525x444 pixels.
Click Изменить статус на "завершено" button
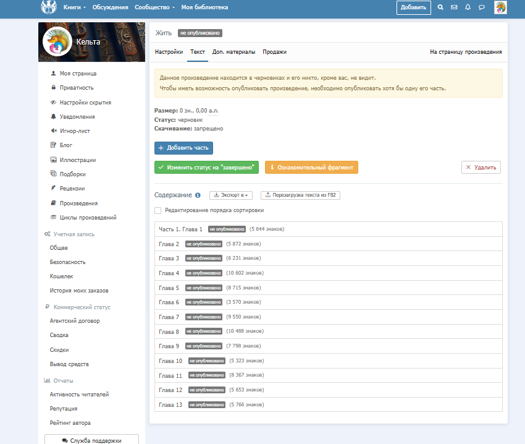pyautogui.click(x=206, y=167)
